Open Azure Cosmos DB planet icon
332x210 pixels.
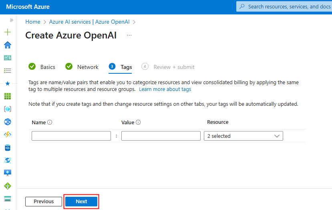point(8,160)
